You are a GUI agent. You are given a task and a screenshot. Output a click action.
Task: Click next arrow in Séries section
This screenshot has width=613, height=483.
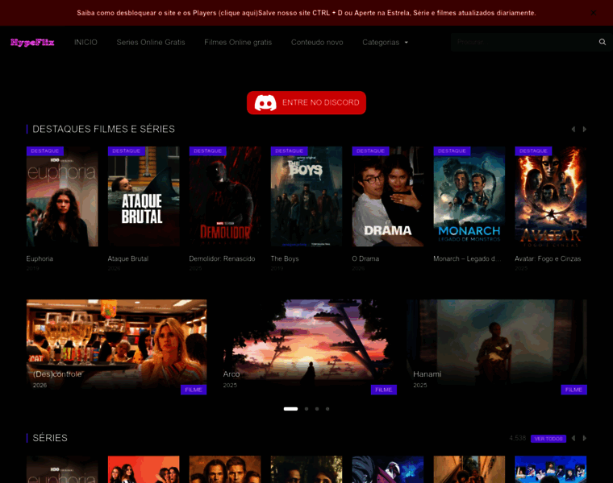tap(585, 438)
